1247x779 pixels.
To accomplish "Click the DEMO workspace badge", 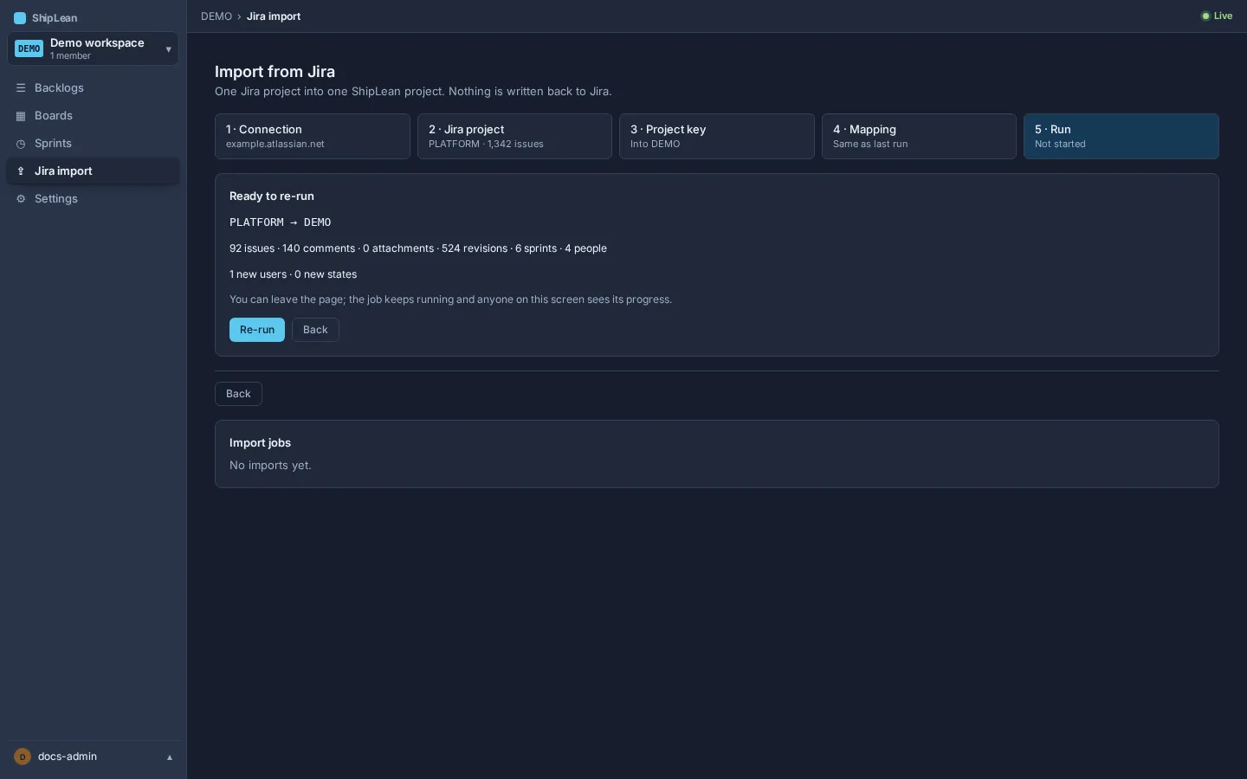I will click(x=29, y=49).
